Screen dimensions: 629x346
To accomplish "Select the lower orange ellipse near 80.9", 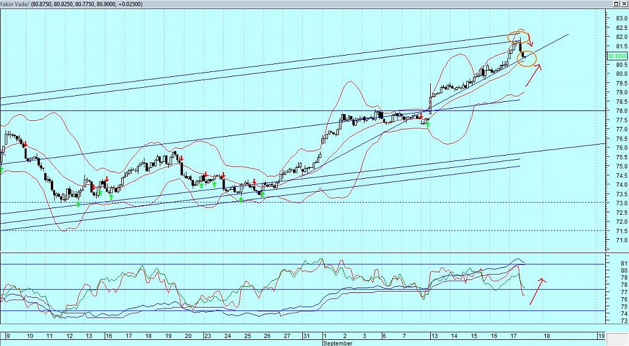I will (x=527, y=59).
